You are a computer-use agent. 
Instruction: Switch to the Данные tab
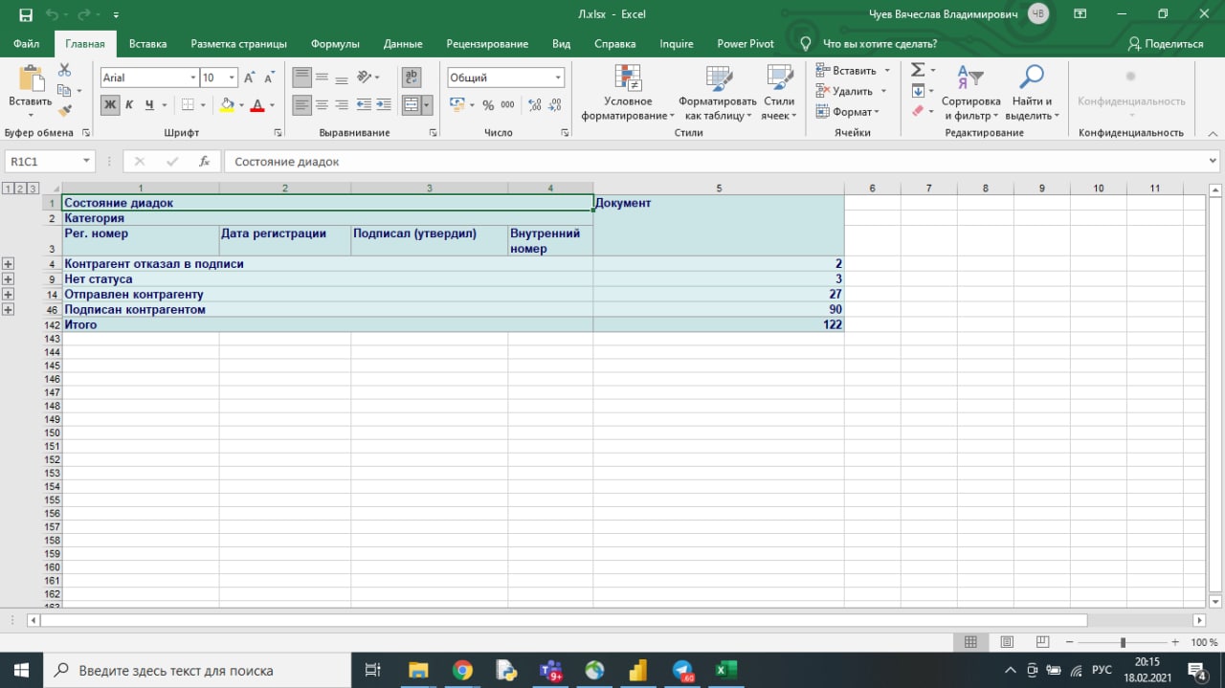tap(403, 43)
